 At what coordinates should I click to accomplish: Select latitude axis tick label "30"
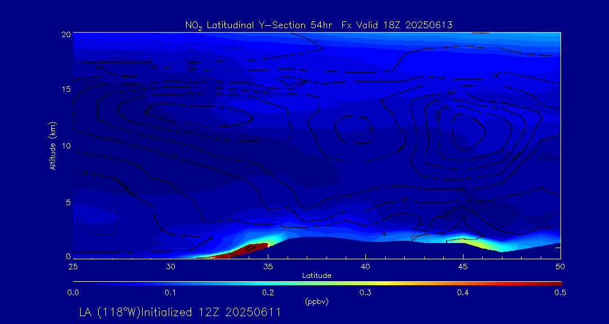pyautogui.click(x=170, y=266)
